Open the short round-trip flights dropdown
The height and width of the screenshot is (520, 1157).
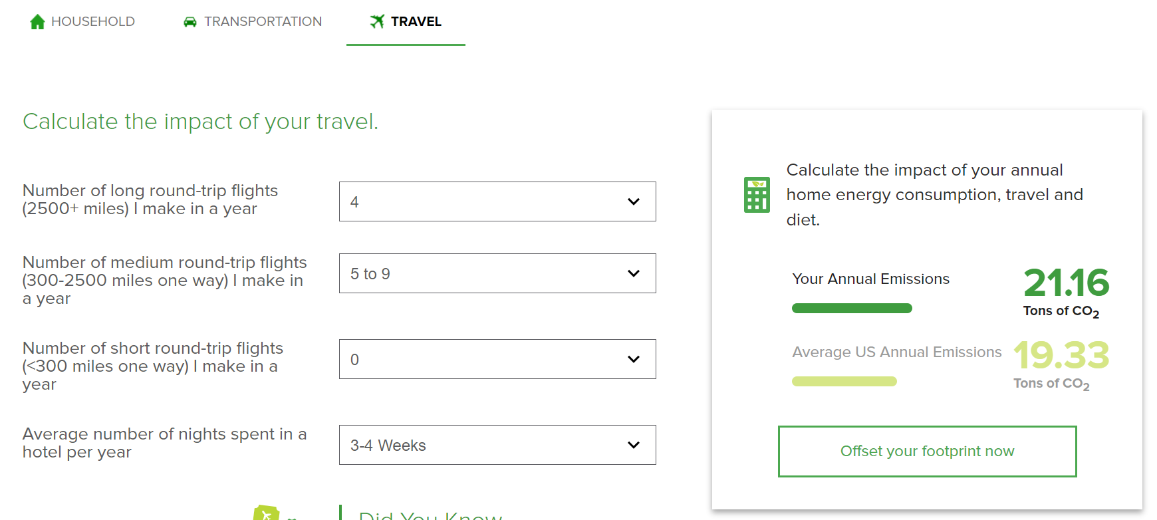tap(497, 359)
